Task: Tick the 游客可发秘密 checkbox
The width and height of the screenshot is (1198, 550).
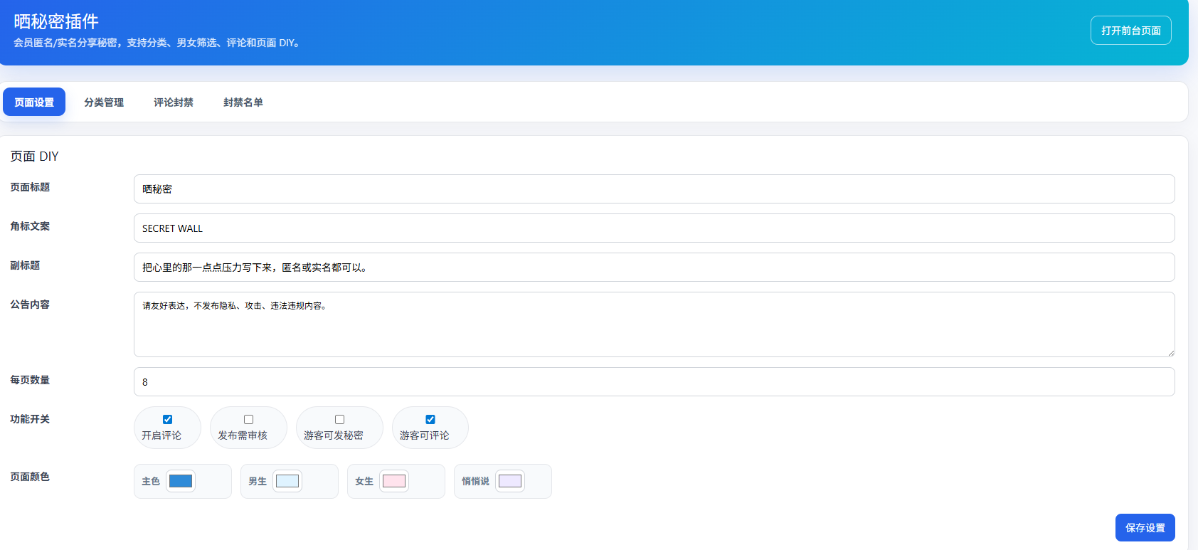Action: pyautogui.click(x=339, y=419)
